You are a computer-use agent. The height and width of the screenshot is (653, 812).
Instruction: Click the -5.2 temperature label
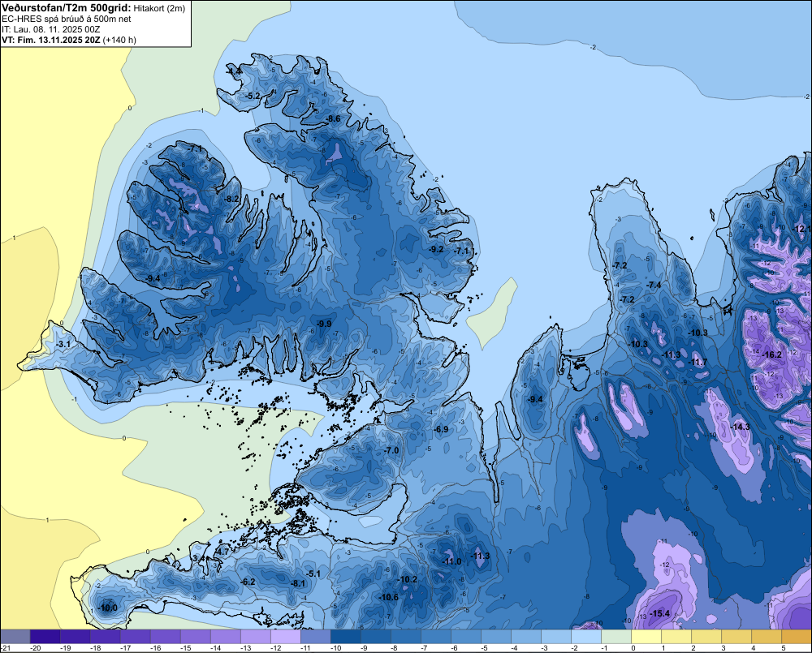(253, 96)
